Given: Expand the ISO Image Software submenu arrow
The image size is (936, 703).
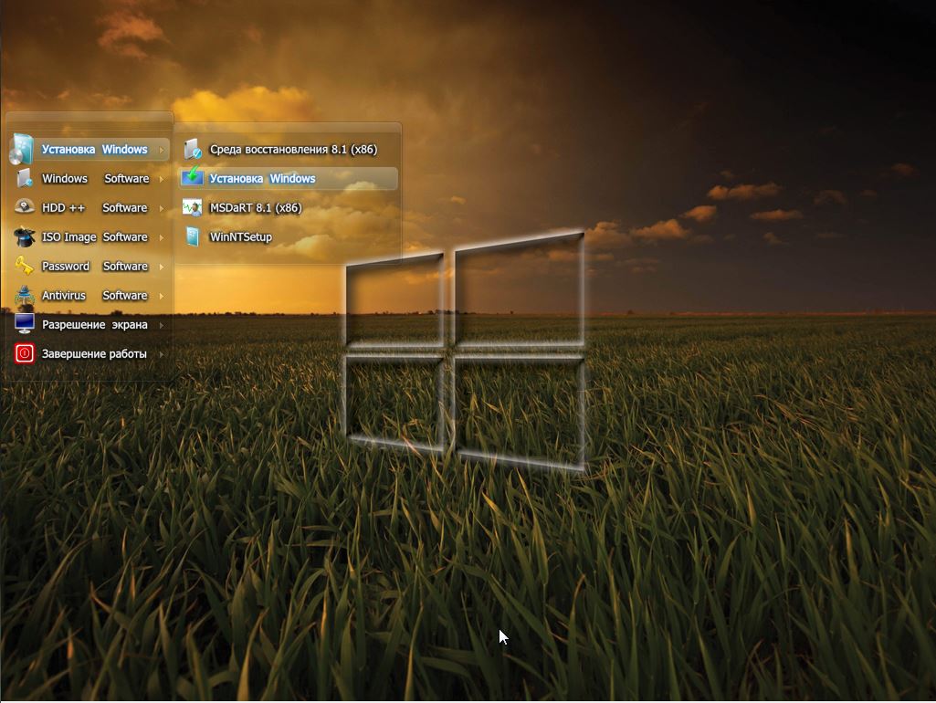Looking at the screenshot, I should 161,237.
